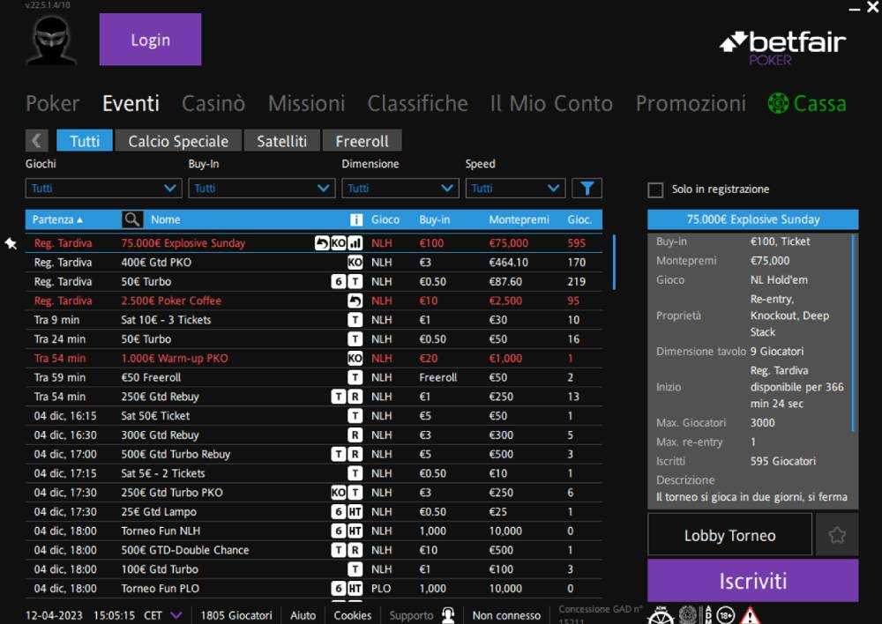
Task: Open the Giochi dropdown
Action: [103, 187]
